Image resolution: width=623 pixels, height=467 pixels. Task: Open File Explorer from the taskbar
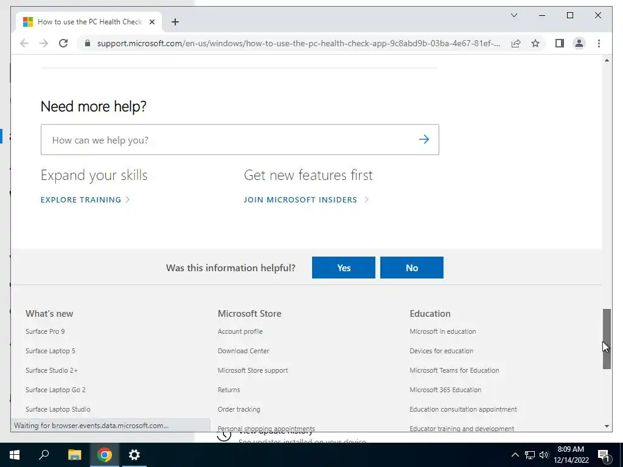(74, 455)
